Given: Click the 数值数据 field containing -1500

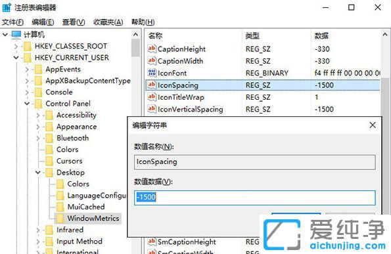Looking at the screenshot, I should click(x=254, y=198).
